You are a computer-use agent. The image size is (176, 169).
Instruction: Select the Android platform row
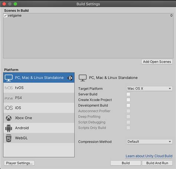pos(39,128)
